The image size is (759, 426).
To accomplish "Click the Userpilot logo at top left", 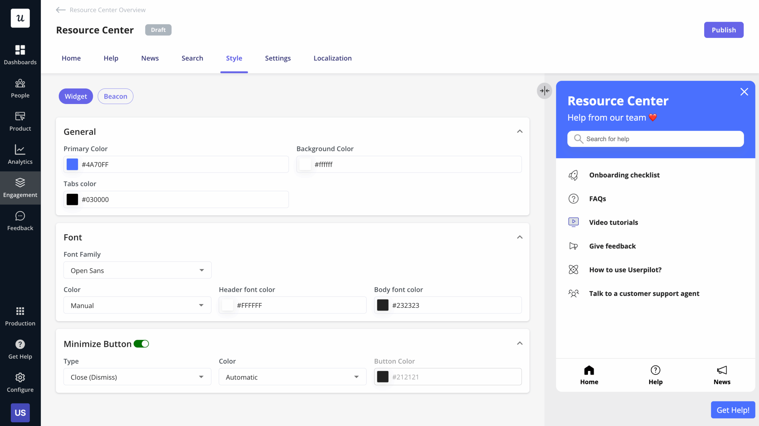I will tap(20, 18).
